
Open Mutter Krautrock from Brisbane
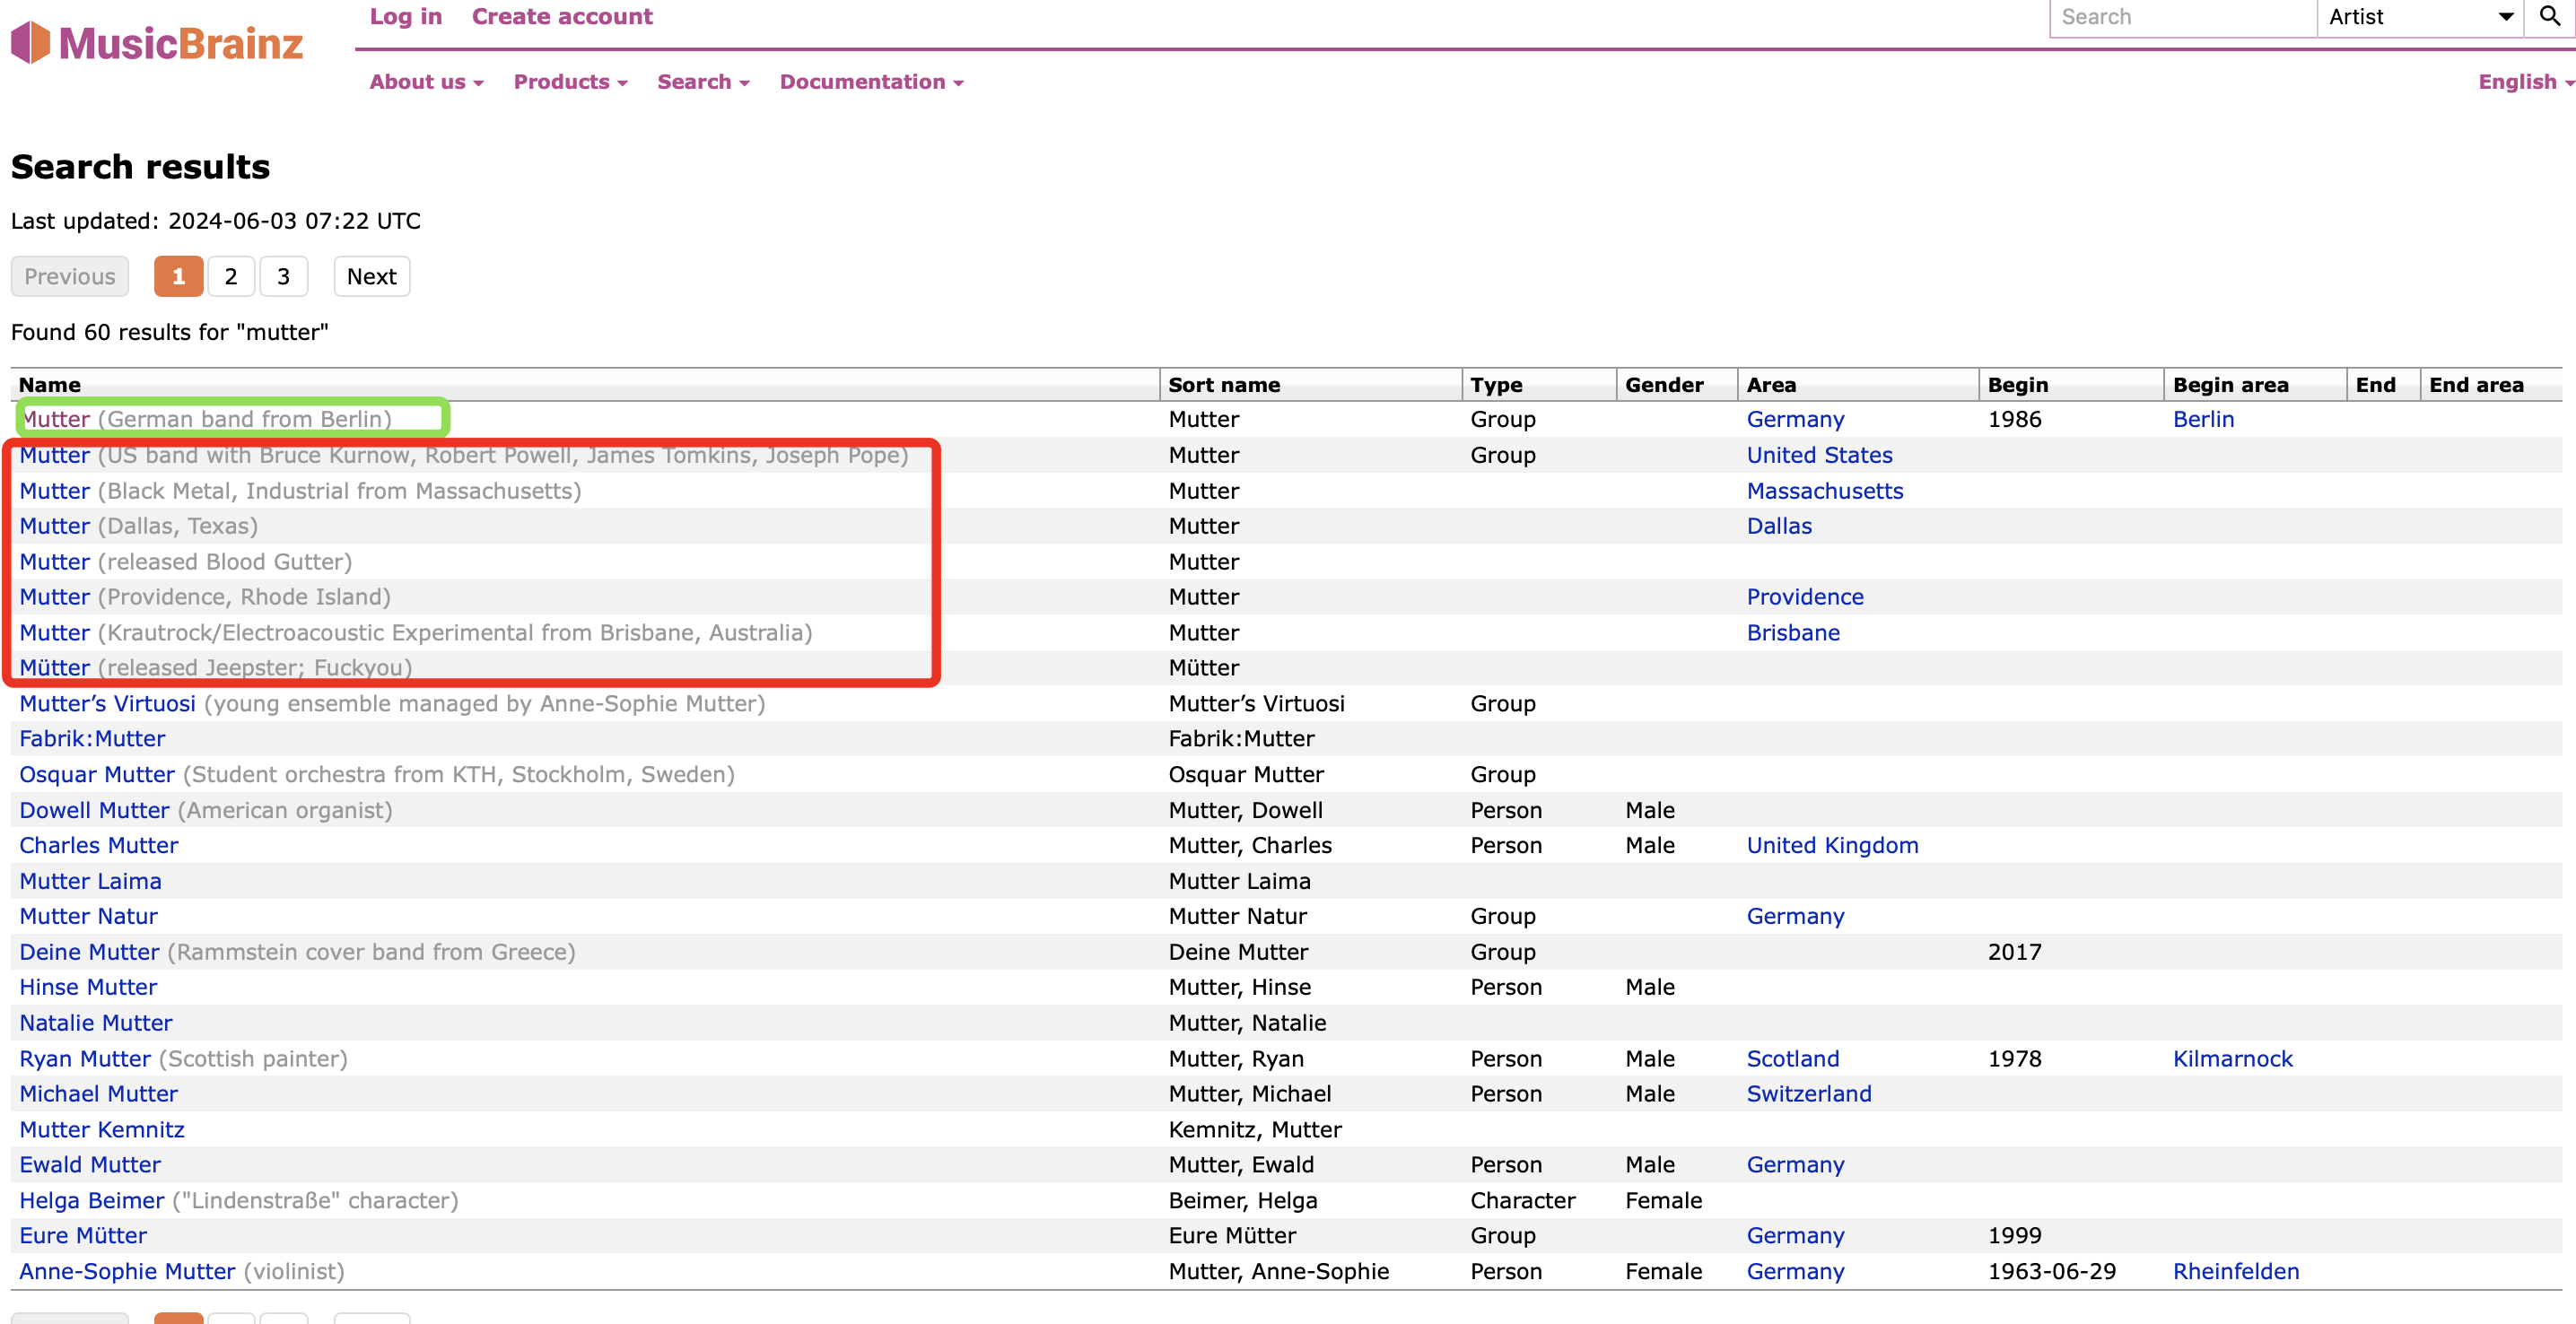[55, 633]
